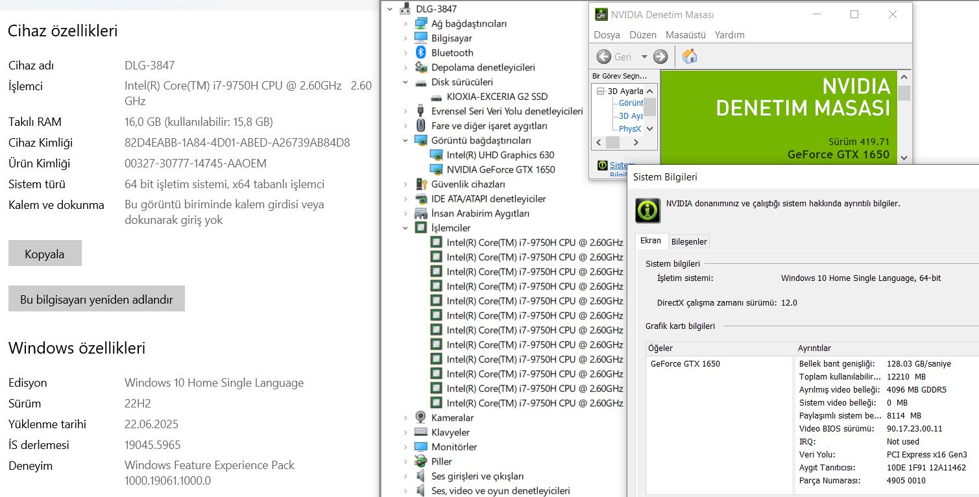Expand the Bluetooth node
This screenshot has height=497, width=979.
405,53
